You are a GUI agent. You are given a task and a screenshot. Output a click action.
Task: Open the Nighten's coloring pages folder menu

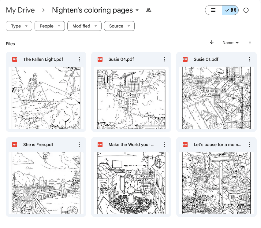pos(95,10)
